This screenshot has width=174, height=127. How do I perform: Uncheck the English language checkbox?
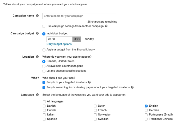[x=146, y=106]
